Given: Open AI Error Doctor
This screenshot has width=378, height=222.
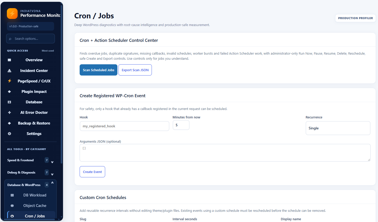Looking at the screenshot, I should click(31, 113).
